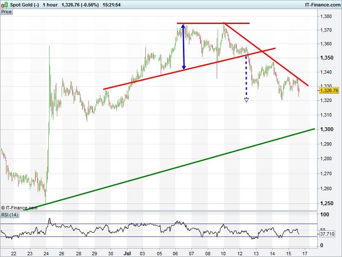This screenshot has width=342, height=257.
Task: Click the 1,340 price axis label
Action: coord(326,72)
